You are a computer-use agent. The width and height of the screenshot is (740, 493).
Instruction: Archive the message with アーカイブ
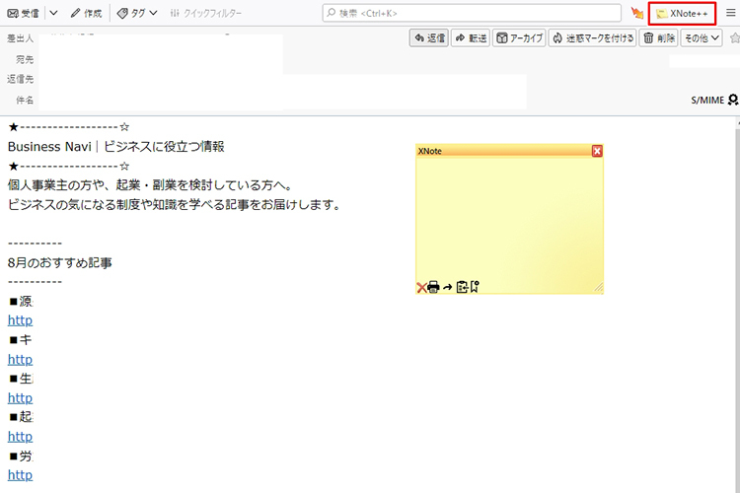tap(519, 37)
